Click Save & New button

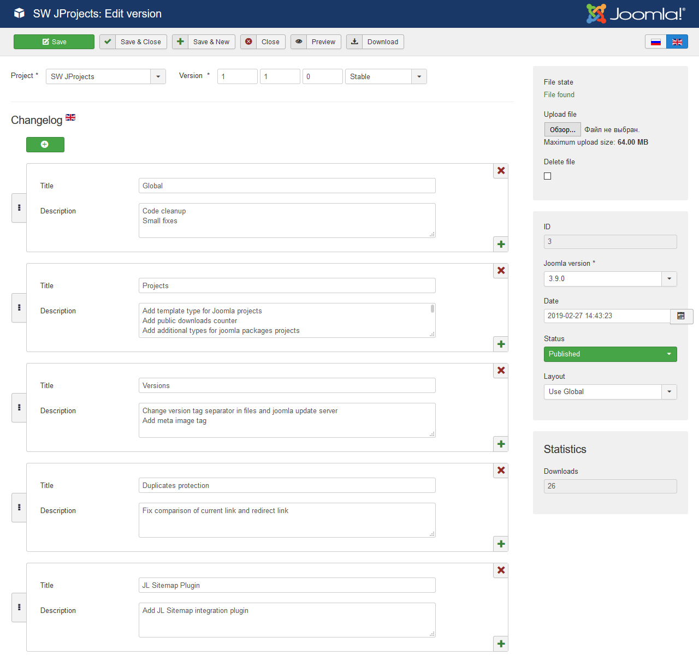click(204, 42)
